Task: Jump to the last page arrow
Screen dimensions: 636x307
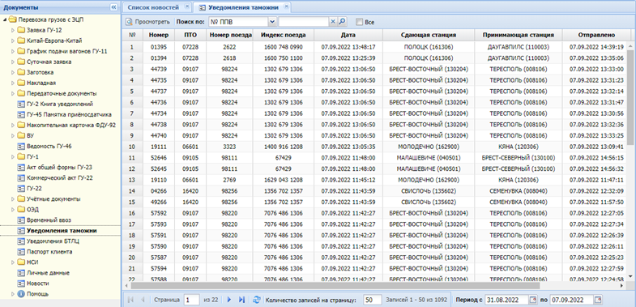Action: 241,300
